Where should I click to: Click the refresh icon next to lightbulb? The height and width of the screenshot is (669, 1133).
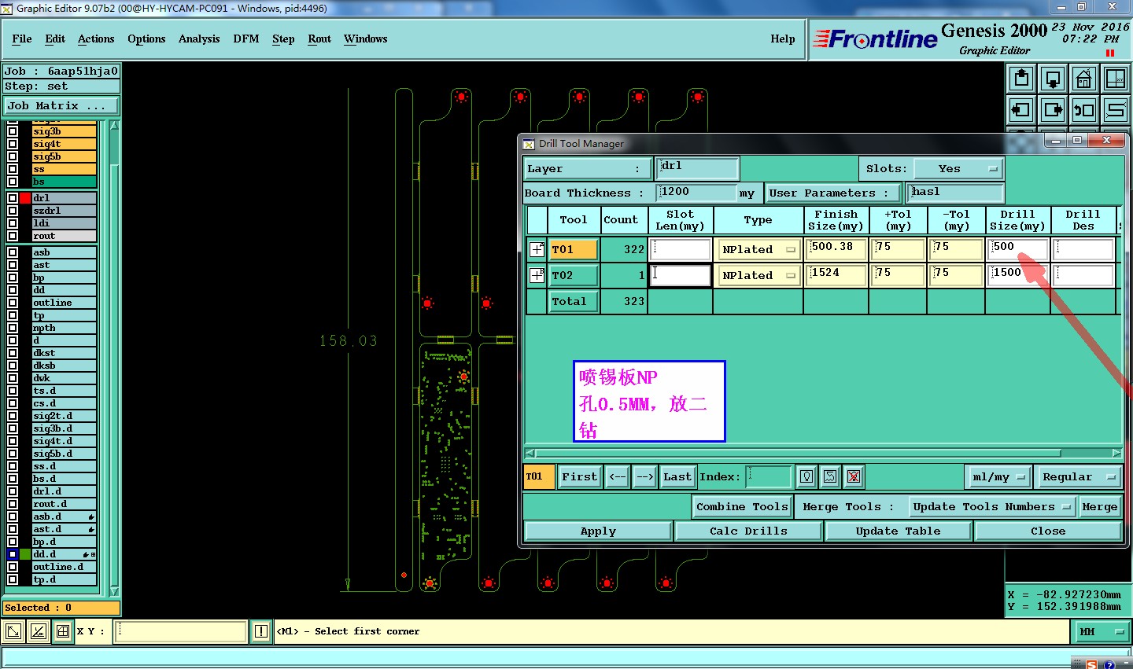[830, 476]
